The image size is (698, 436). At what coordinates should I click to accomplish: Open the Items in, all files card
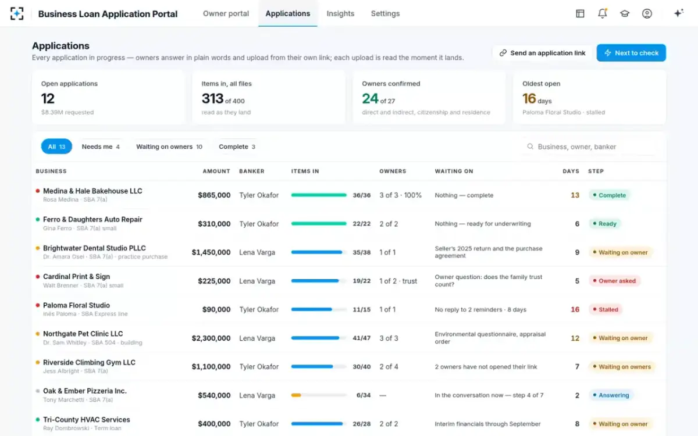269,98
